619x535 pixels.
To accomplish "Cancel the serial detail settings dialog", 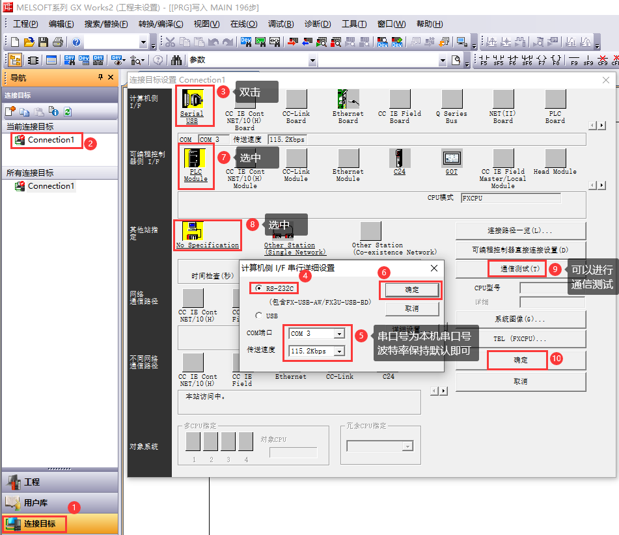I will pyautogui.click(x=412, y=309).
